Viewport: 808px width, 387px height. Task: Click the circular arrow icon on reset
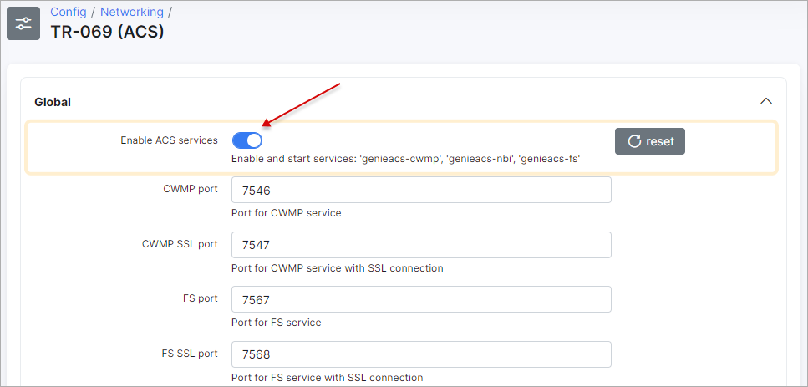click(634, 141)
